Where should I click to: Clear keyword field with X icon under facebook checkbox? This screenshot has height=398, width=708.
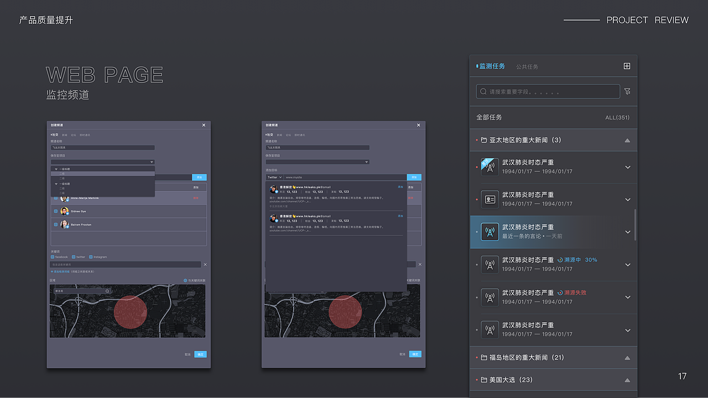point(205,265)
